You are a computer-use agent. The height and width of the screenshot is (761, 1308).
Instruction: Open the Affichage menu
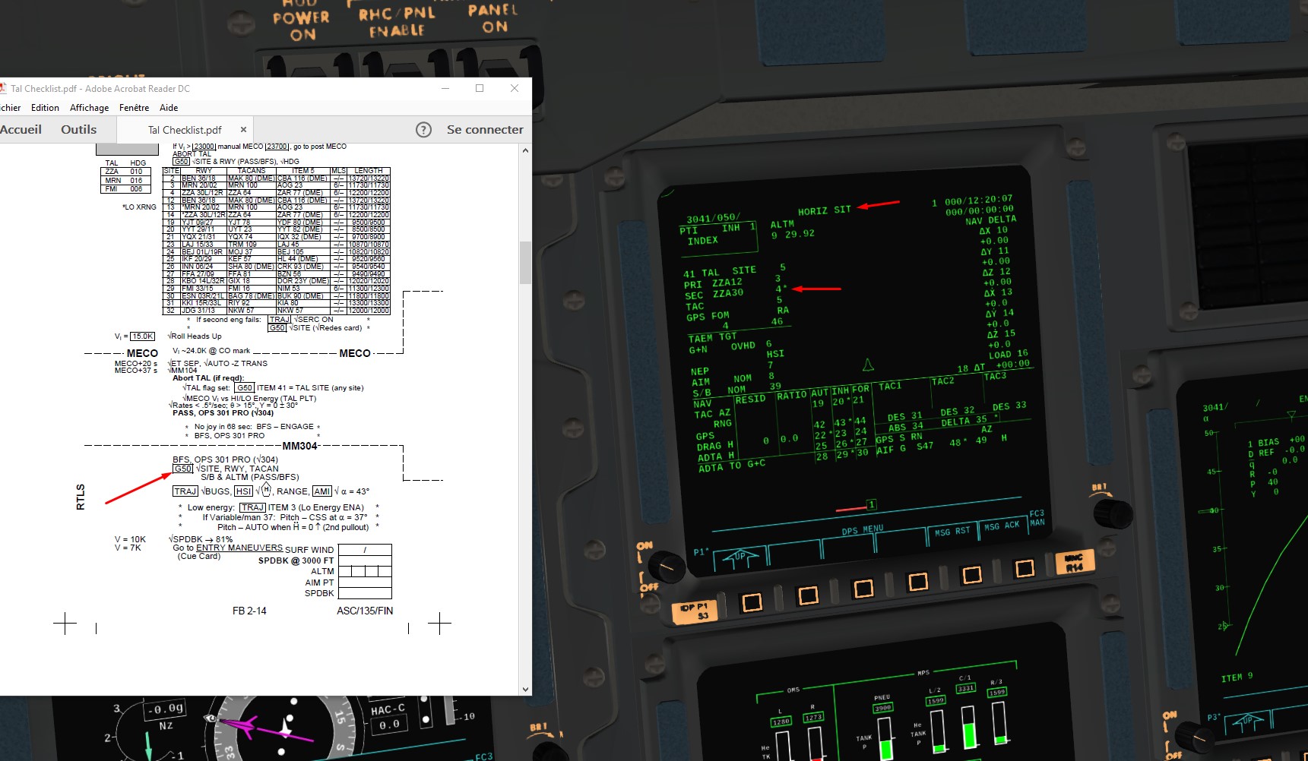click(x=89, y=108)
